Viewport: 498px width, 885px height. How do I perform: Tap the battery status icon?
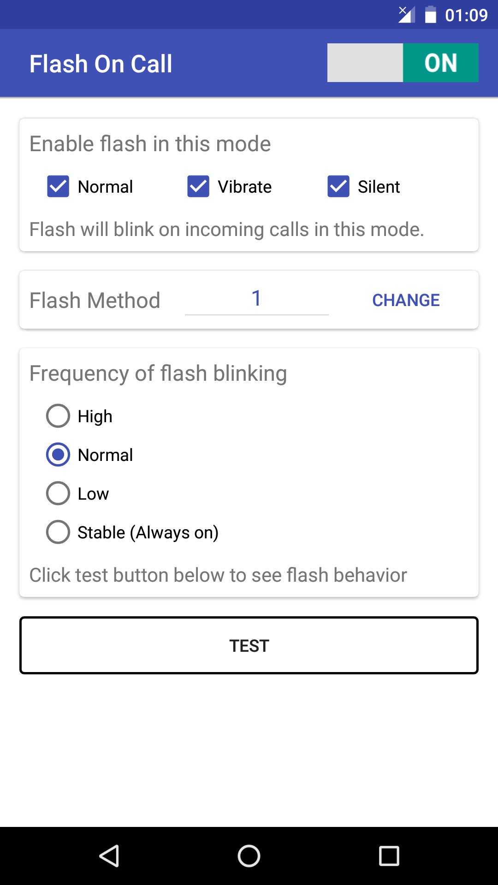[x=431, y=15]
